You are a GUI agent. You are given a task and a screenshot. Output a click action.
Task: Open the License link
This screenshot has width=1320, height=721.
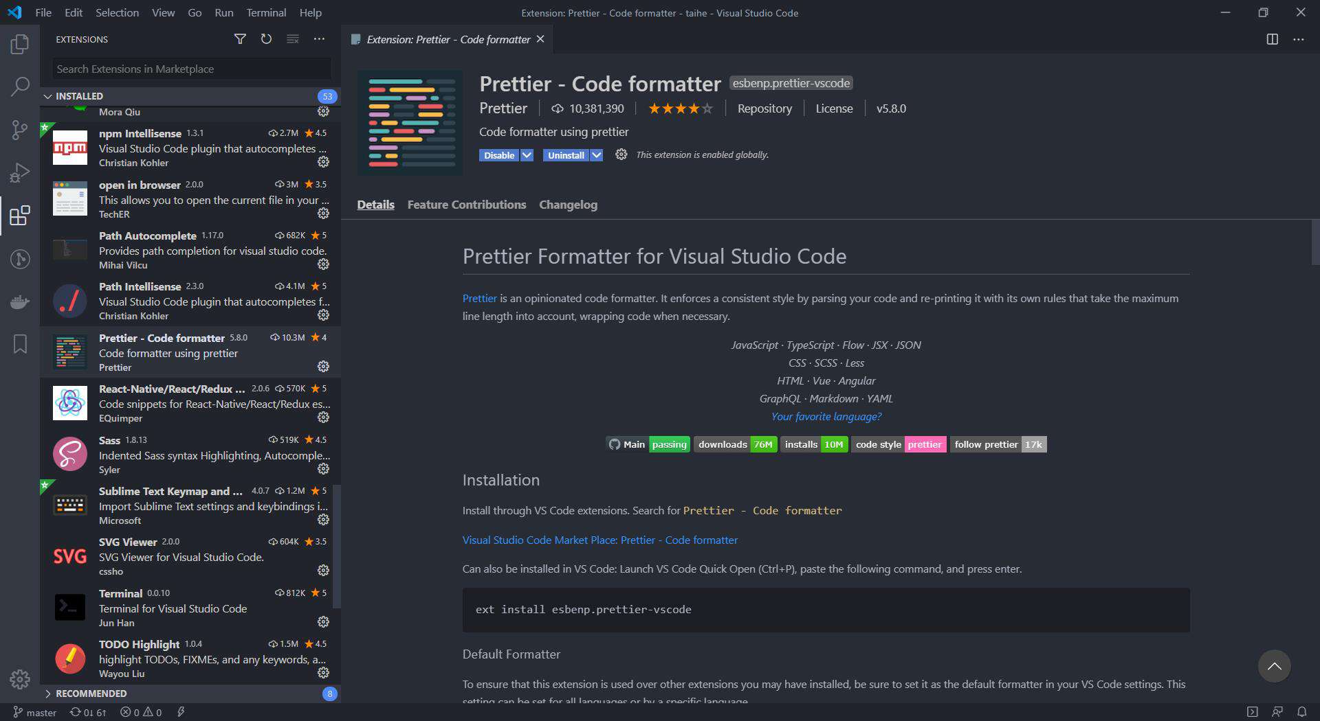pos(834,108)
